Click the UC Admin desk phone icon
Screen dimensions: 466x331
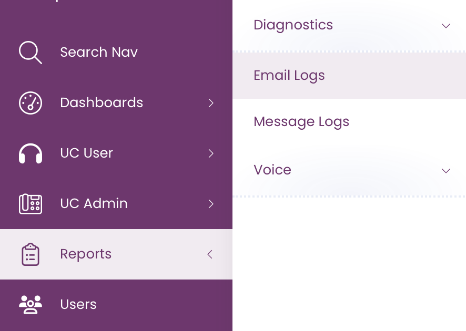31,204
